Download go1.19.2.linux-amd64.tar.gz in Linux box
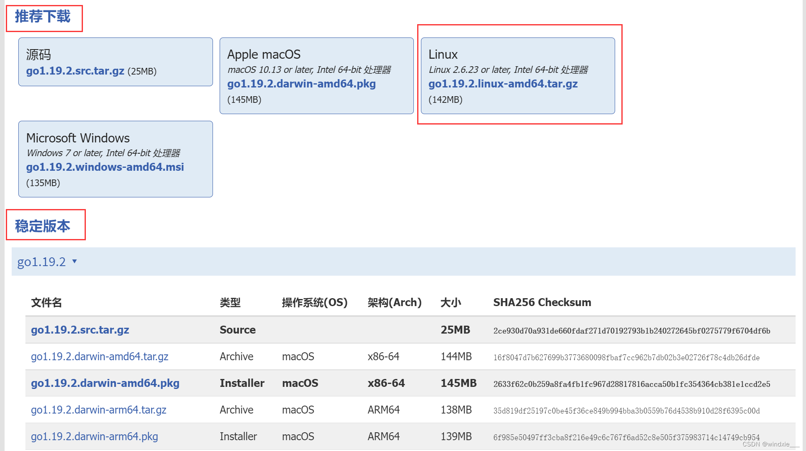Image resolution: width=806 pixels, height=451 pixels. point(503,84)
